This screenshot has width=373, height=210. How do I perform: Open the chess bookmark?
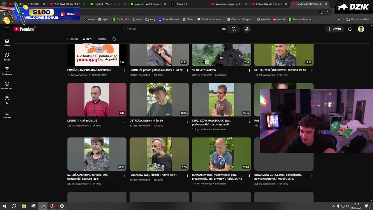[x=137, y=20]
